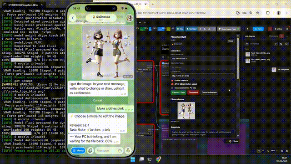Click the filter icon in Job Queue
This screenshot has height=164, width=291.
(x=276, y=44)
